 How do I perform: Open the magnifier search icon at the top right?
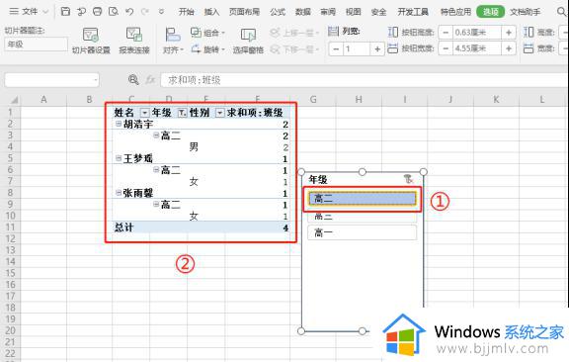click(561, 12)
